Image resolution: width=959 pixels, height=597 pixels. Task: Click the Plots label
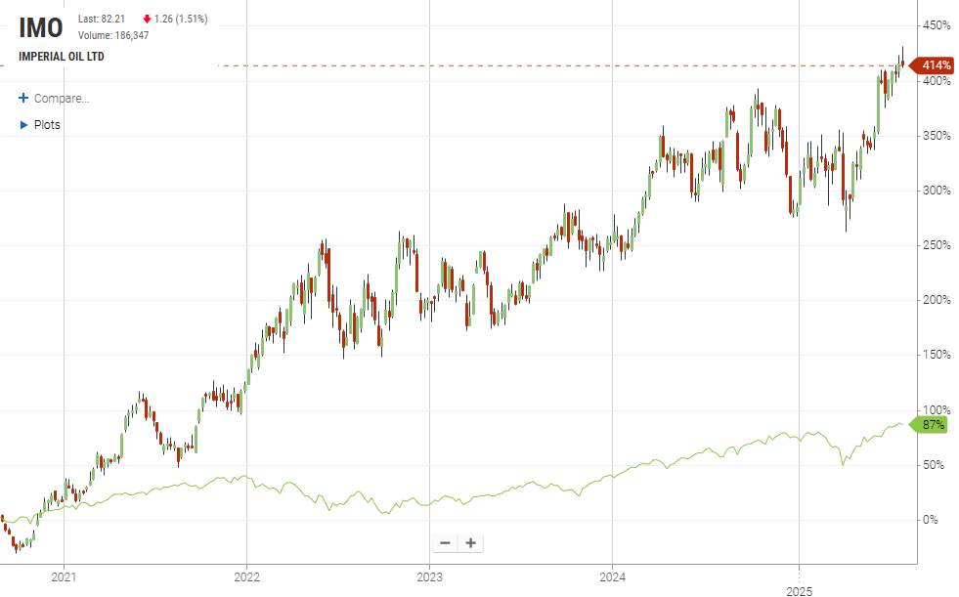click(x=47, y=125)
